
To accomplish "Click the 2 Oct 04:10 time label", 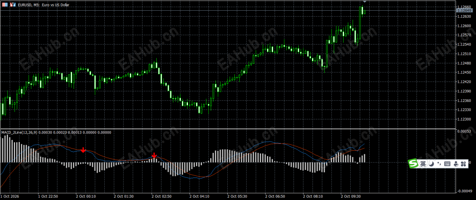I will (x=200, y=196).
